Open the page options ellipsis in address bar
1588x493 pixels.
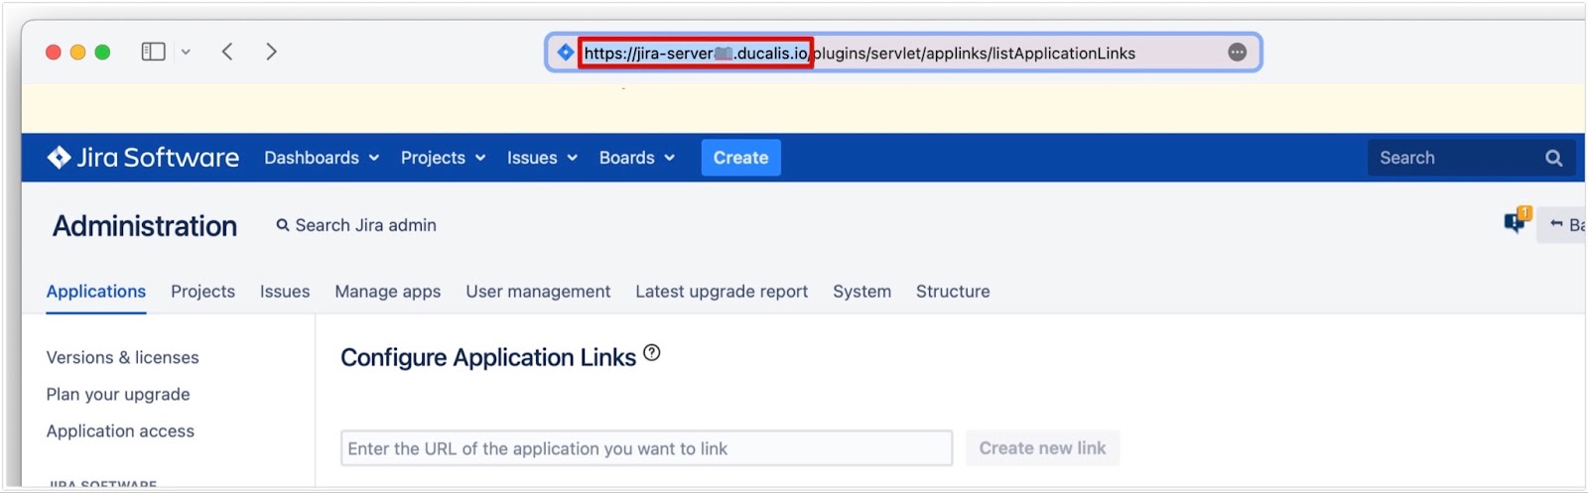point(1237,53)
